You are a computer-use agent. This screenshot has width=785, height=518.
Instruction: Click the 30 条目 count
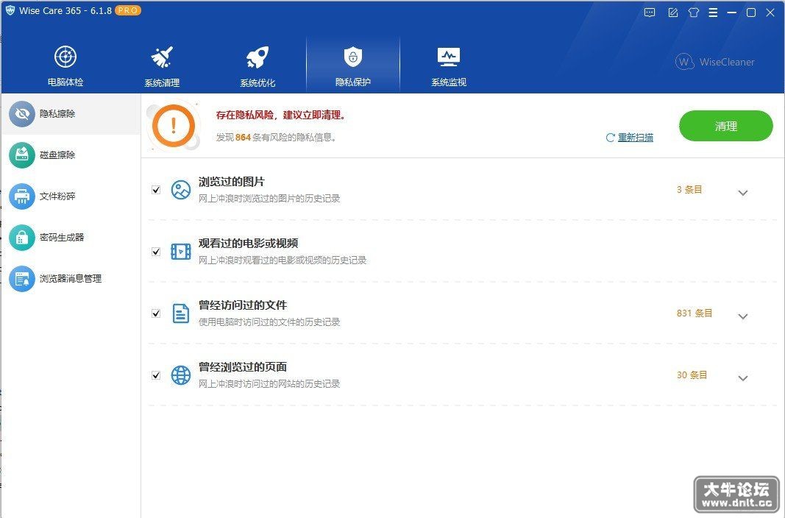(x=692, y=375)
